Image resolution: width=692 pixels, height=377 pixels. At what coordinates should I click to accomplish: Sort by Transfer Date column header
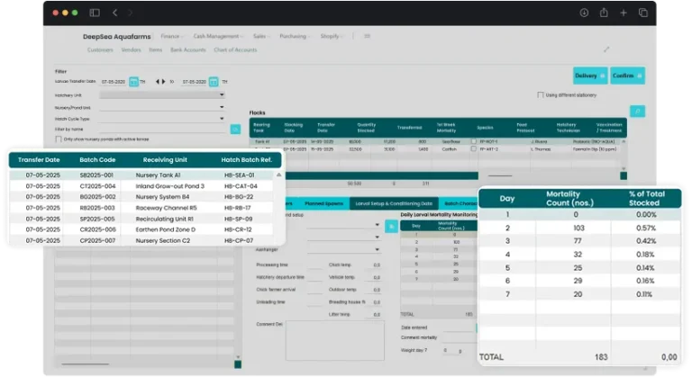pyautogui.click(x=39, y=159)
